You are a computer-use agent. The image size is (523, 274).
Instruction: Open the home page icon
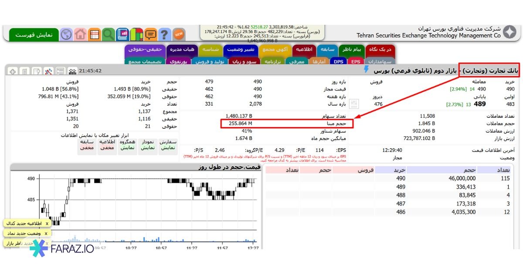pyautogui.click(x=80, y=34)
